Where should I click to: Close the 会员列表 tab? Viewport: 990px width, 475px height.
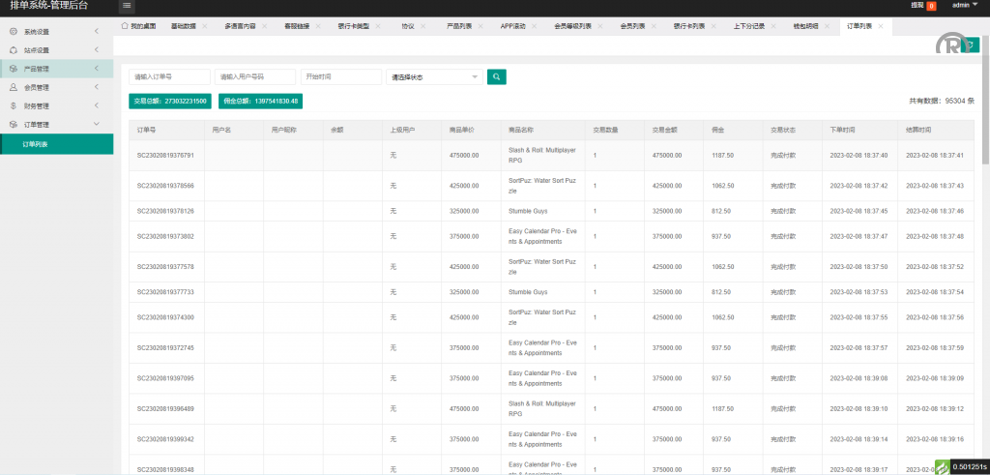coord(655,26)
